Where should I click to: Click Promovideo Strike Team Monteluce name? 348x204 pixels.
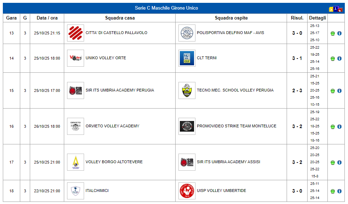[236, 126]
